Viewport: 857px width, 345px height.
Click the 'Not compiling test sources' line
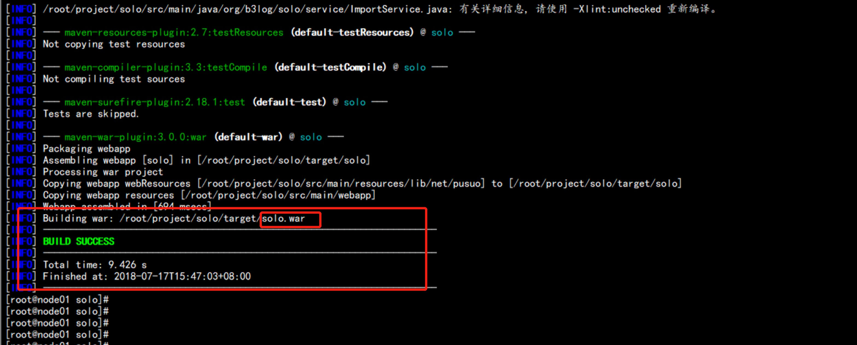[x=114, y=79]
